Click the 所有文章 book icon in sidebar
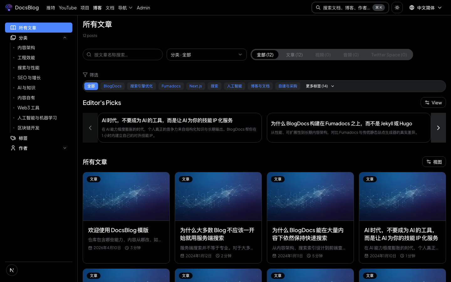Image resolution: width=451 pixels, height=282 pixels. click(x=13, y=28)
